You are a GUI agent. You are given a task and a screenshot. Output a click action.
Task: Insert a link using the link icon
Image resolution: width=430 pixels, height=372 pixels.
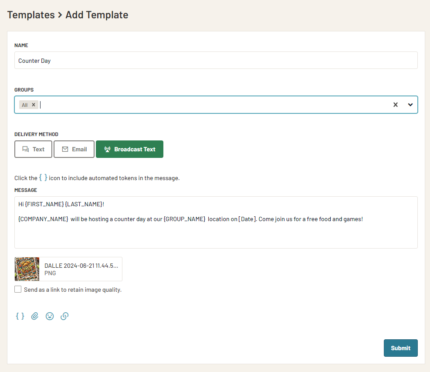pyautogui.click(x=64, y=316)
